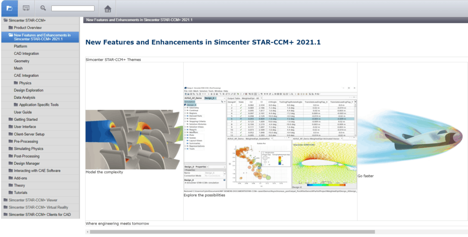The width and height of the screenshot is (468, 237).
Task: Expand Application Specific Tools section
Action: 16,105
